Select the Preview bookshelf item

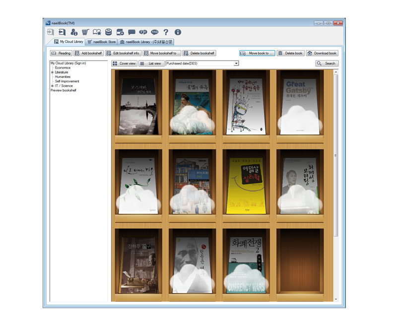click(64, 90)
